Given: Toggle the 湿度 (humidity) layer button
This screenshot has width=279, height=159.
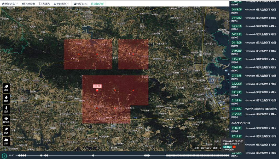Looking at the screenshot, I should point(6,88).
